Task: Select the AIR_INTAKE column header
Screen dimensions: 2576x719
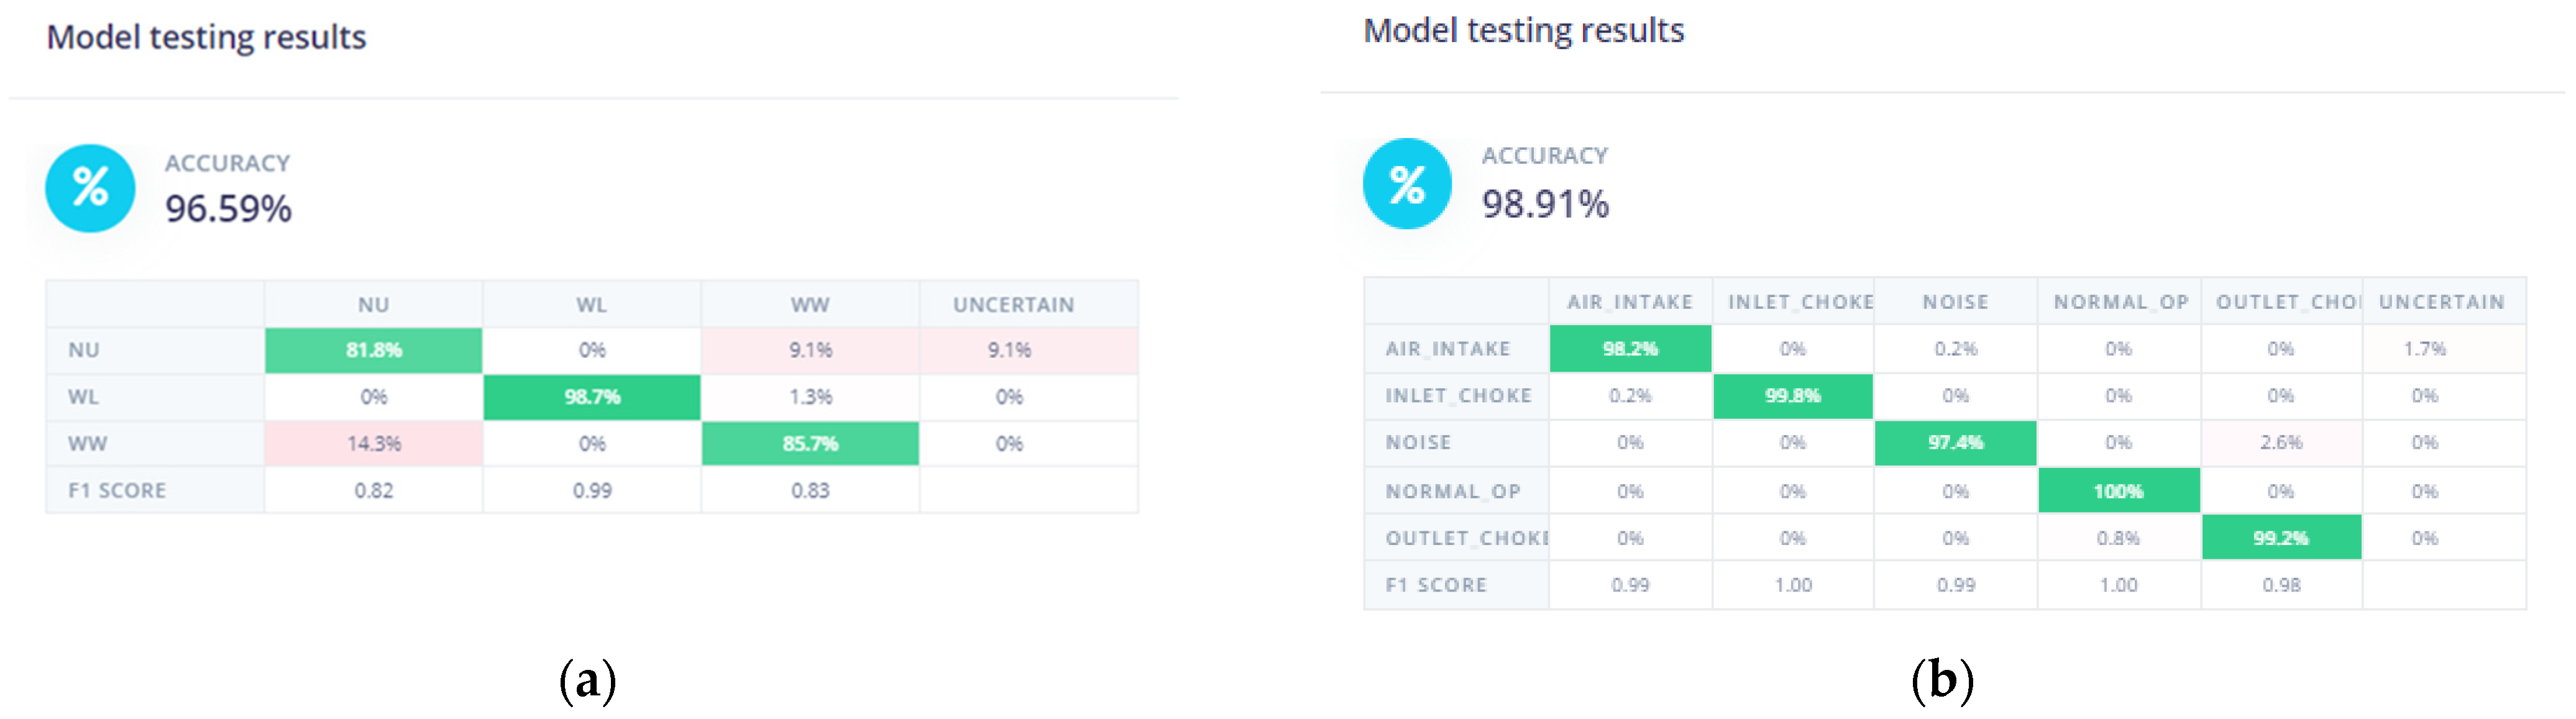Action: pyautogui.click(x=1630, y=301)
